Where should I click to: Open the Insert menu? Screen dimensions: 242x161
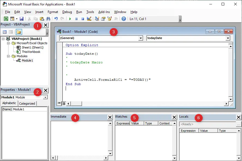[39, 12]
